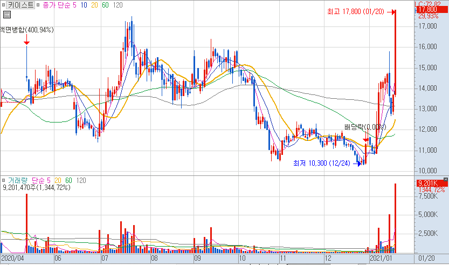Click the 10 month axis label
The width and height of the screenshot is (449, 265).
coord(242,258)
